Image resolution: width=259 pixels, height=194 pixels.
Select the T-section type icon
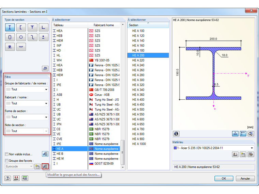32,27
